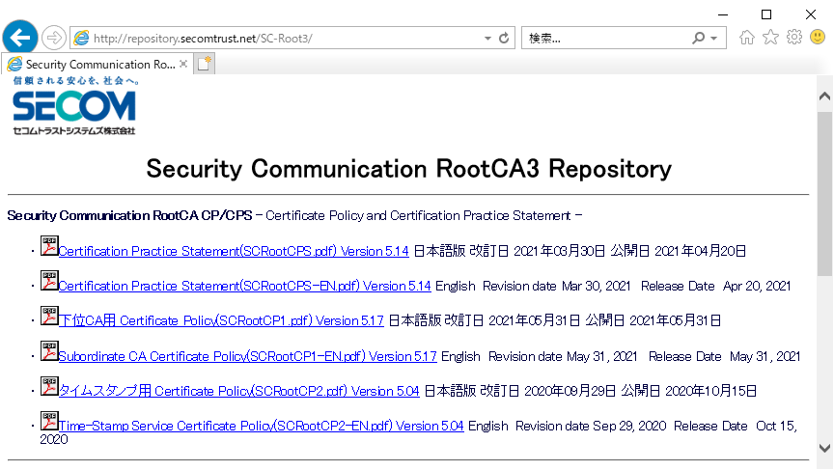The height and width of the screenshot is (470, 834).
Task: Select the Security Communication Ro... tab
Action: [x=92, y=64]
